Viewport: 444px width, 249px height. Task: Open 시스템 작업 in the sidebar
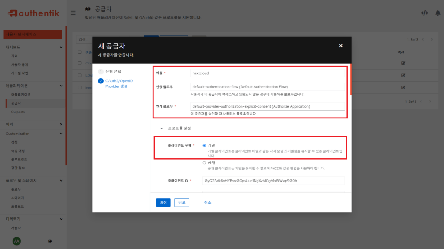19,73
